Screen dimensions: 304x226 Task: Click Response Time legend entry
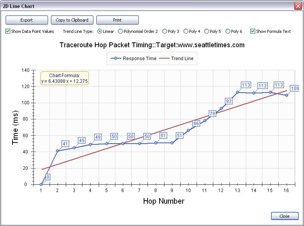[133, 58]
